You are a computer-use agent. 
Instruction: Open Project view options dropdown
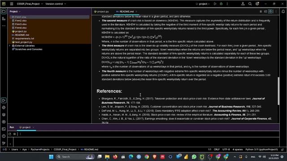pos(15,12)
